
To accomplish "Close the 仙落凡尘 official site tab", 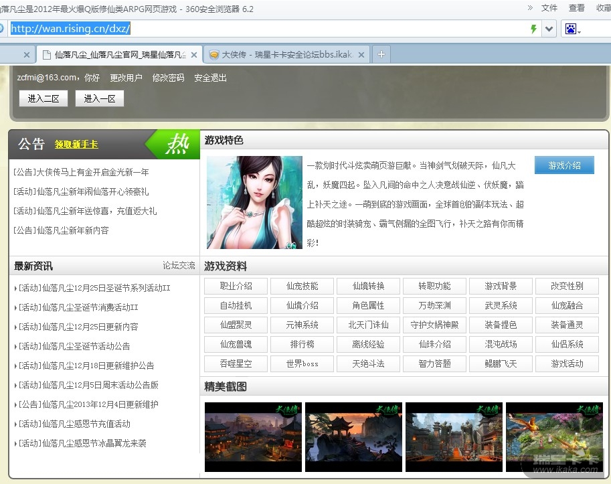I will [193, 55].
